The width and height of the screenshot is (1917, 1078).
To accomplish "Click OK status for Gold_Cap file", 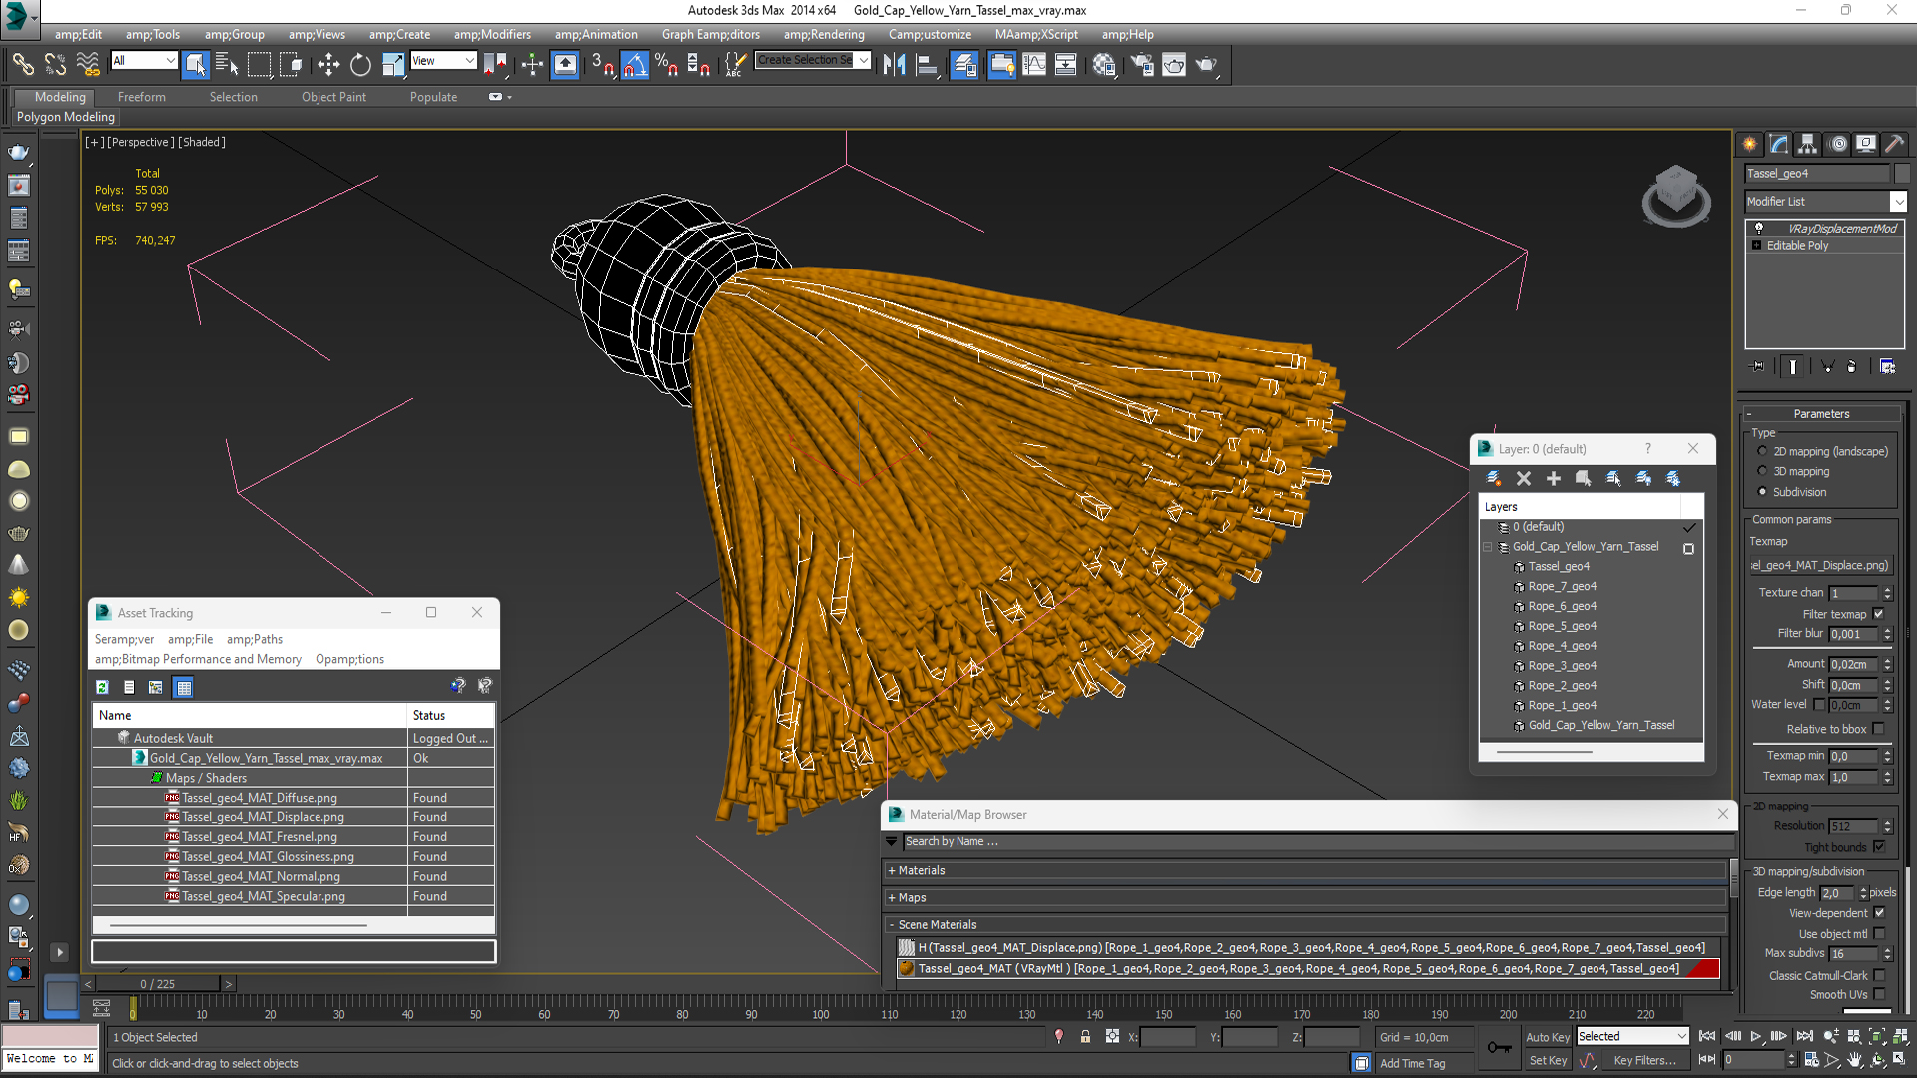I will coord(424,757).
